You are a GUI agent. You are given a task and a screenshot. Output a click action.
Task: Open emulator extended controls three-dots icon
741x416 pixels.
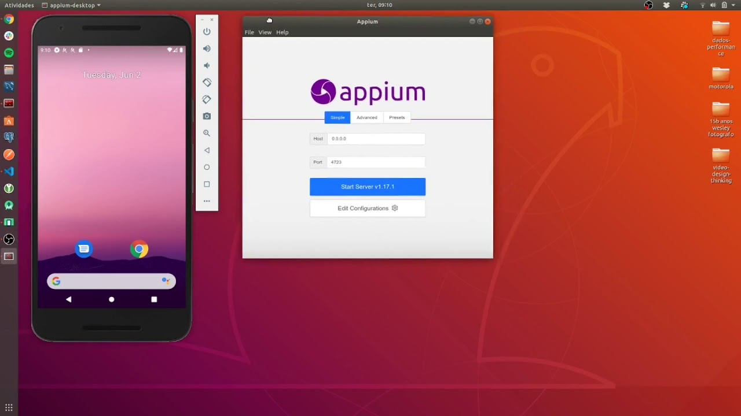coord(207,201)
